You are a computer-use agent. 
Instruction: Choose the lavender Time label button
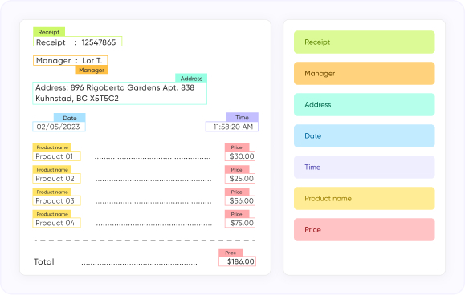pos(364,168)
